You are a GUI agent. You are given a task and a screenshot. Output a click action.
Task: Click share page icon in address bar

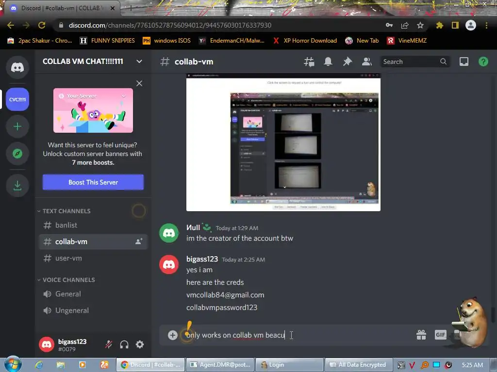[405, 25]
